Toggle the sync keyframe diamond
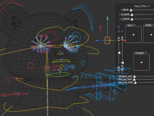This screenshot has height=116, width=154. pos(126,25)
